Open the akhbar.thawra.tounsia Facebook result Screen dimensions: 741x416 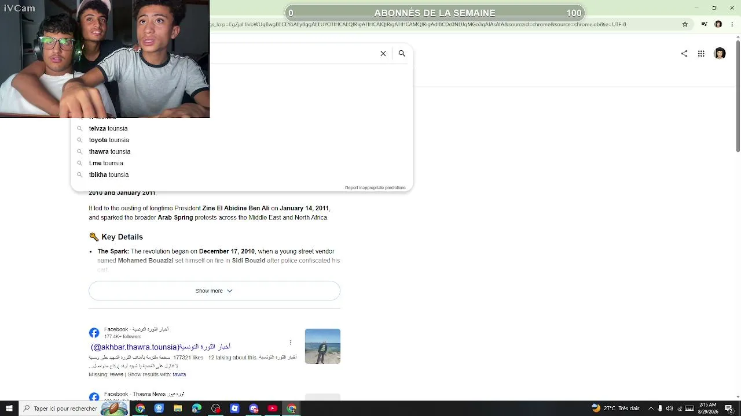tap(160, 347)
